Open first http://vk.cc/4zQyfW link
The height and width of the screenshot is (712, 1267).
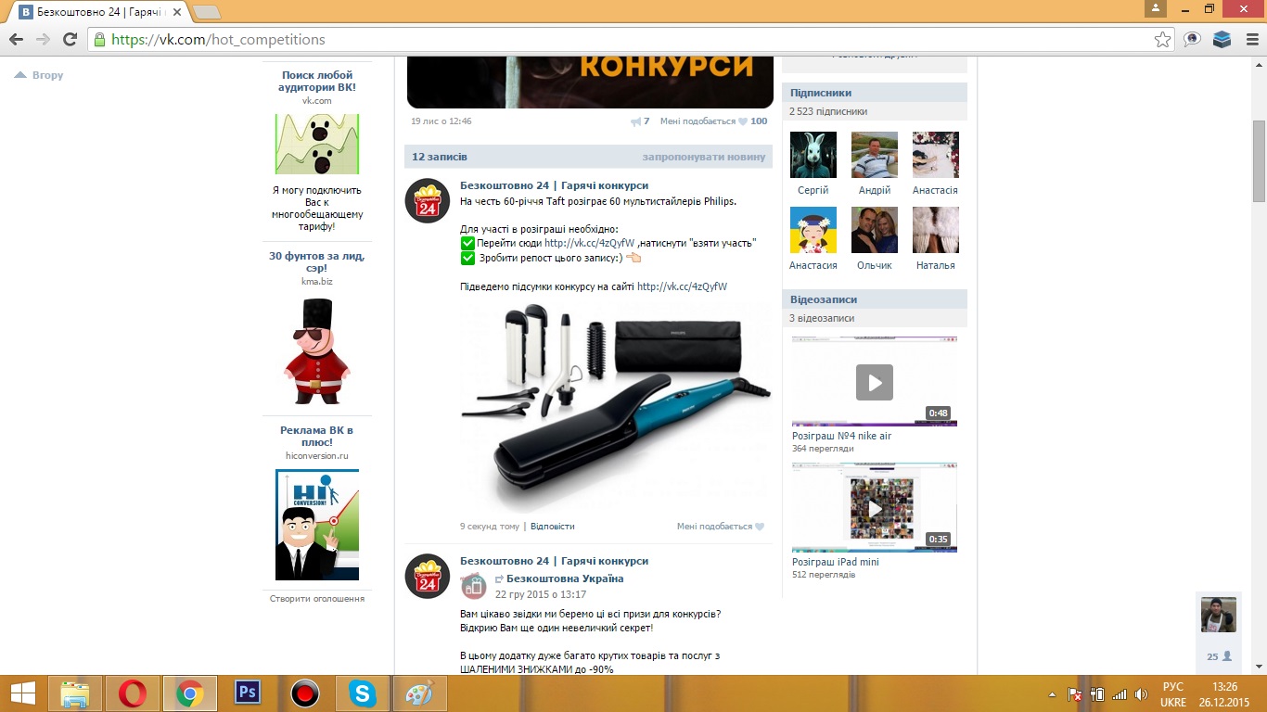coord(589,243)
